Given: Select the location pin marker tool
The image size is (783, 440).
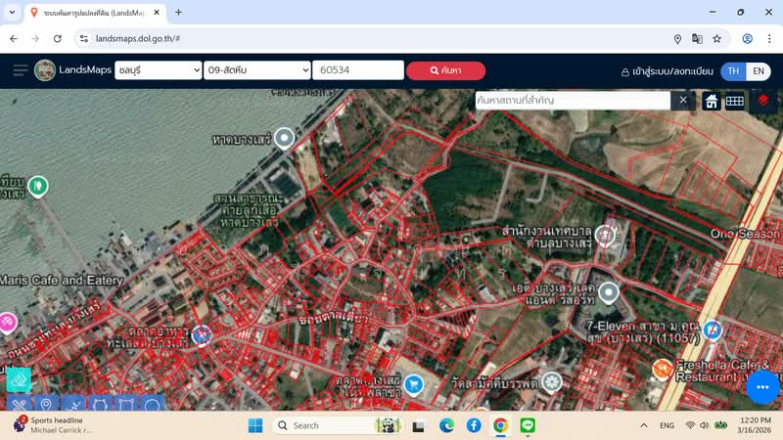Looking at the screenshot, I should [45, 405].
